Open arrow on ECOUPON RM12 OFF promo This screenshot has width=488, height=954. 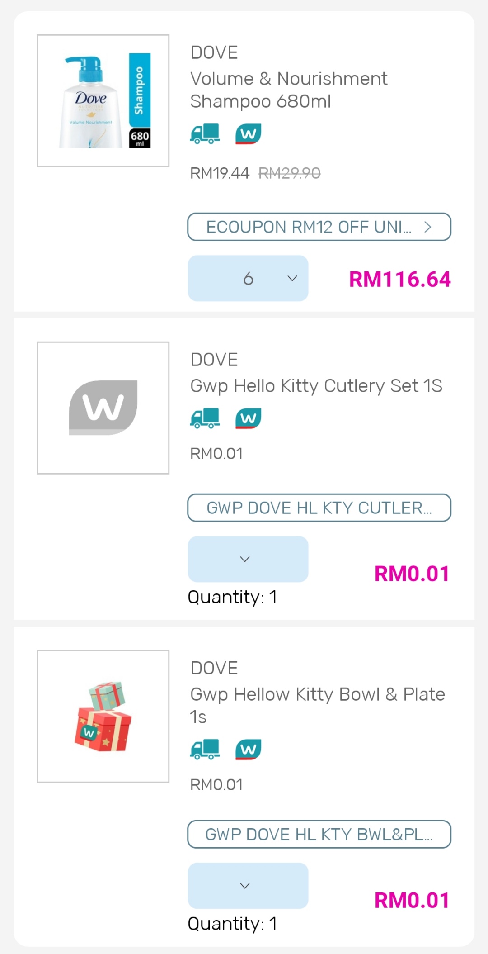tap(427, 227)
